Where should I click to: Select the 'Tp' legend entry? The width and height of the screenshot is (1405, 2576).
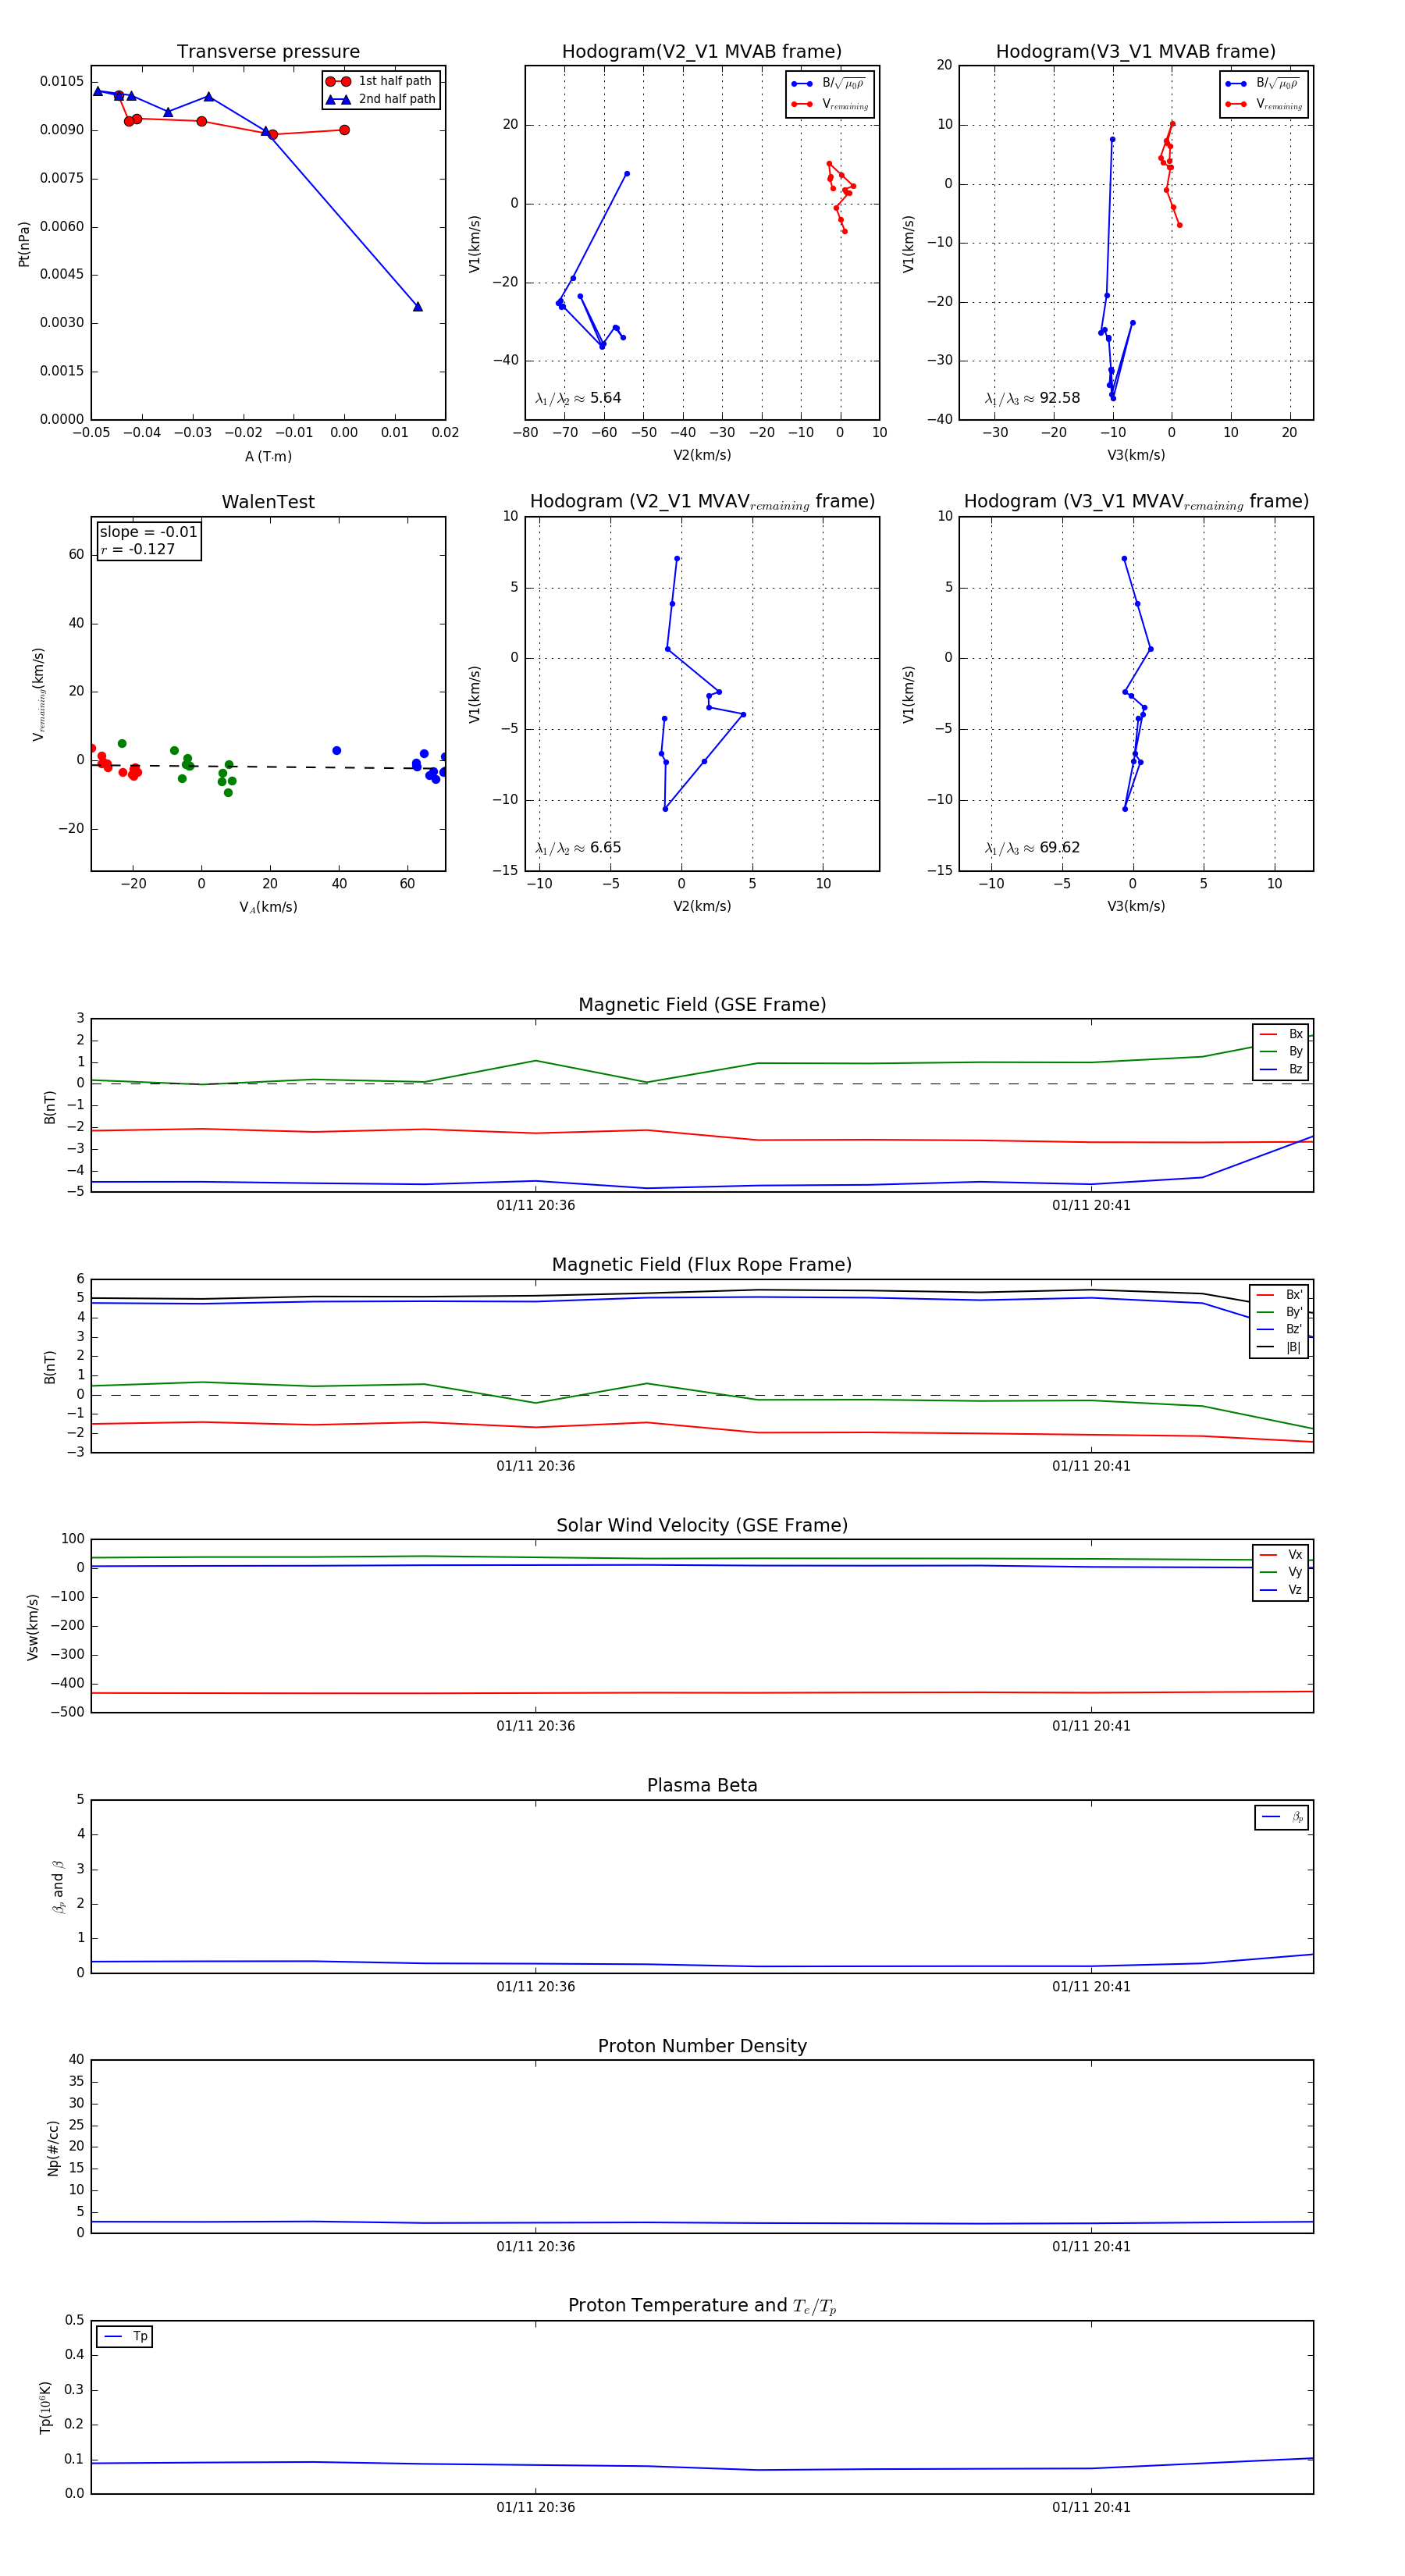[x=125, y=2336]
